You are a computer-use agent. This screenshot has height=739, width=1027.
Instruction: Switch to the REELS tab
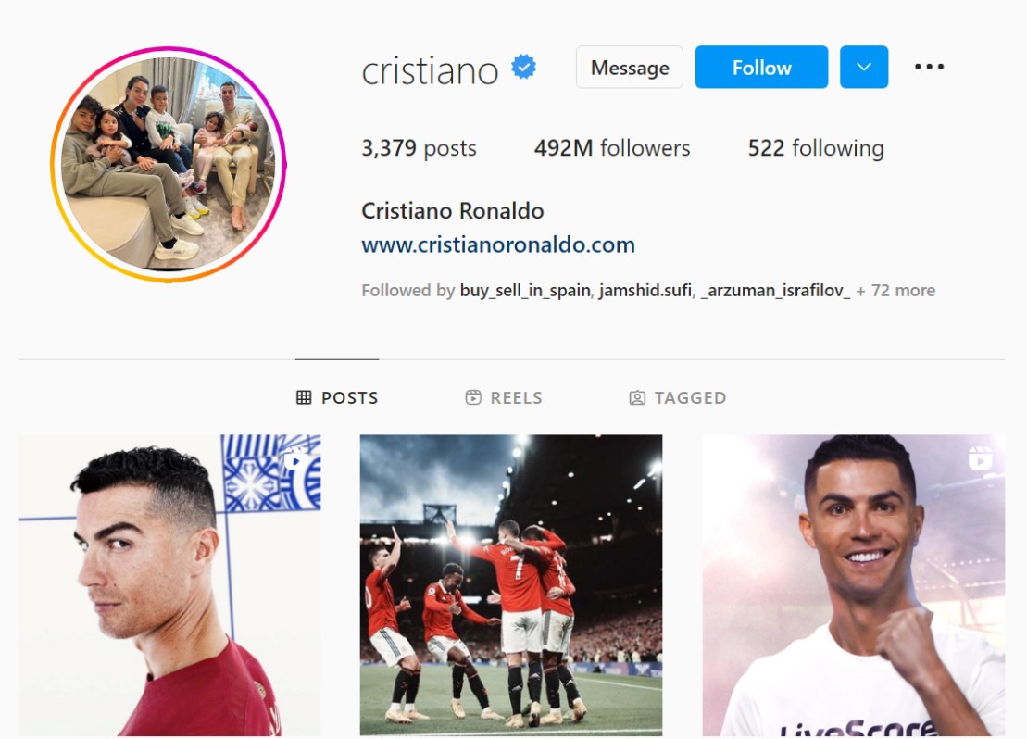pyautogui.click(x=504, y=397)
